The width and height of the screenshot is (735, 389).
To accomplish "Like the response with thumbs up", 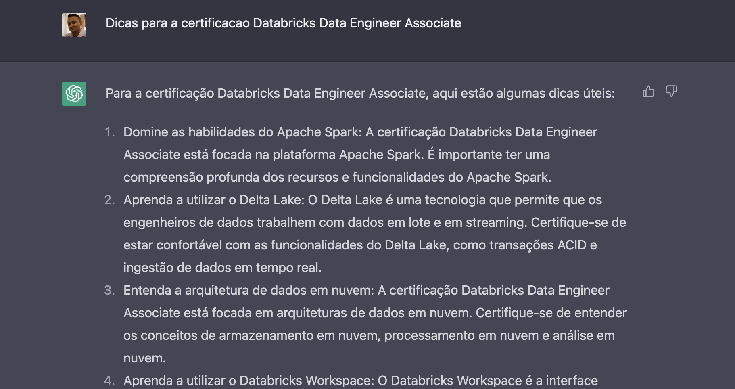I will click(x=648, y=92).
